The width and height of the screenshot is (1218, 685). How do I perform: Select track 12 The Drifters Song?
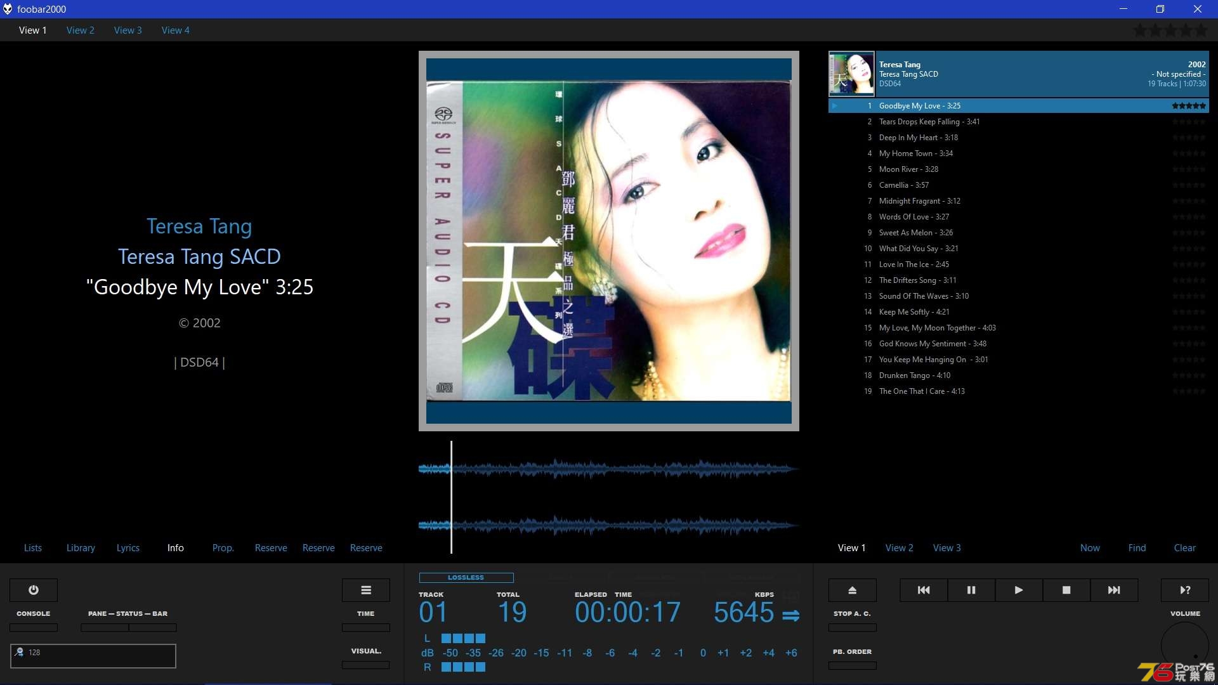[x=1019, y=280]
